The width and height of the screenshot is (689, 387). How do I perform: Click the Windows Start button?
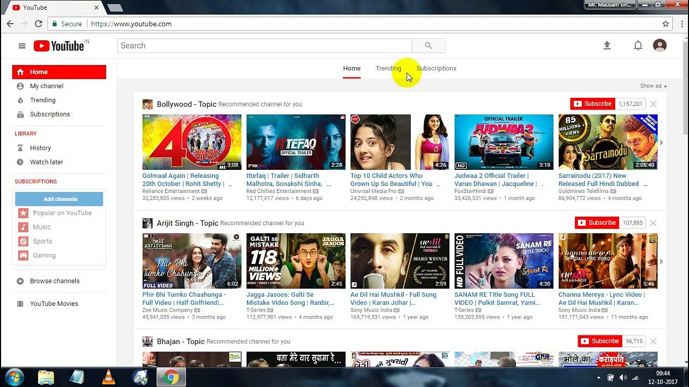(15, 377)
